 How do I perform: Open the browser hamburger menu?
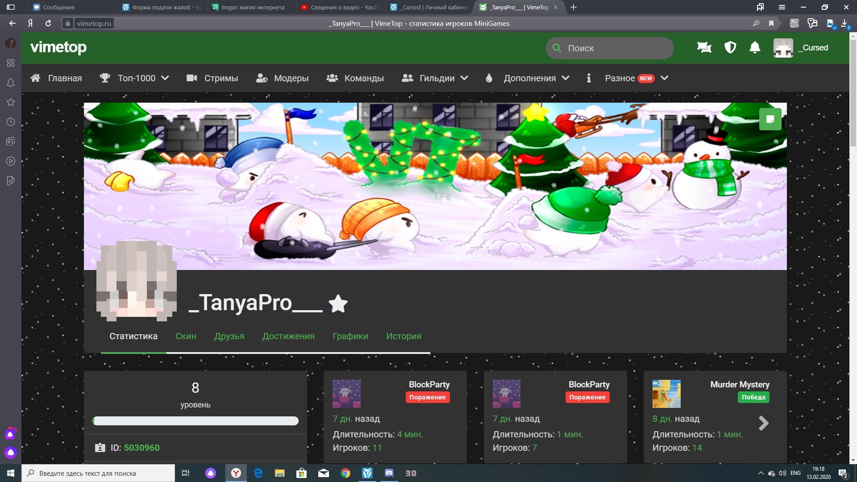782,7
